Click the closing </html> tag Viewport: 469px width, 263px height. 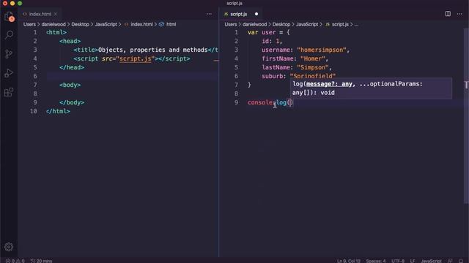coord(58,111)
